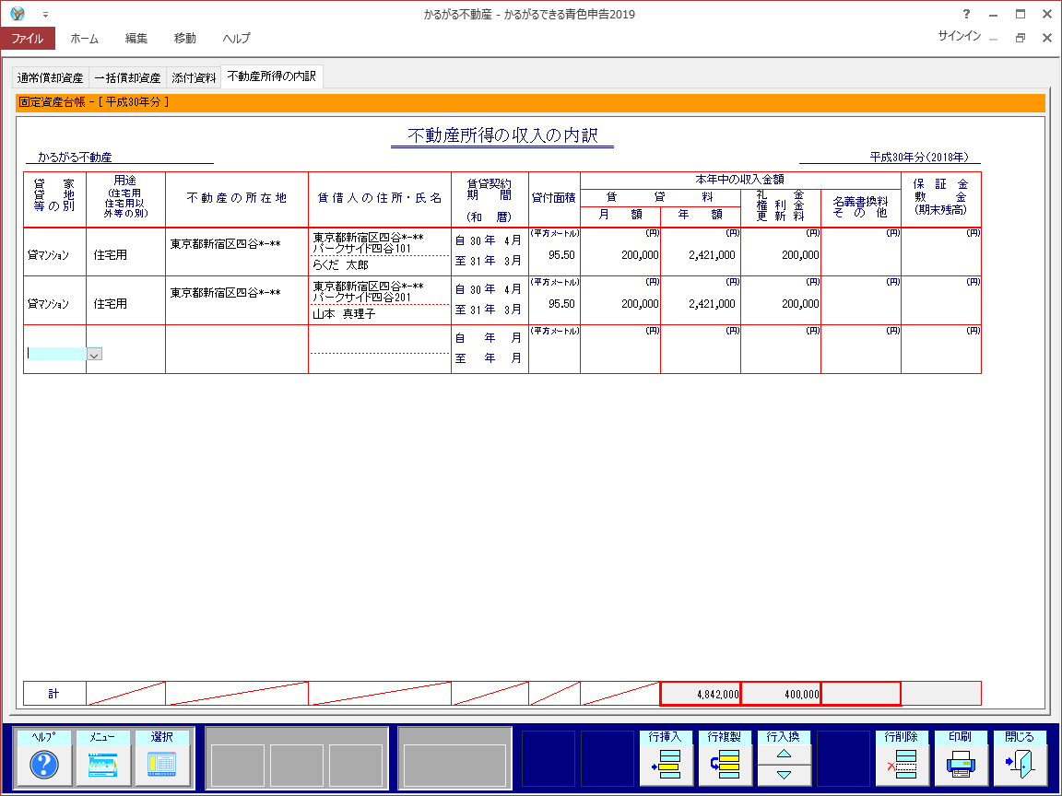The image size is (1062, 796).
Task: Click 貸マンション in the second row
Action: click(48, 304)
